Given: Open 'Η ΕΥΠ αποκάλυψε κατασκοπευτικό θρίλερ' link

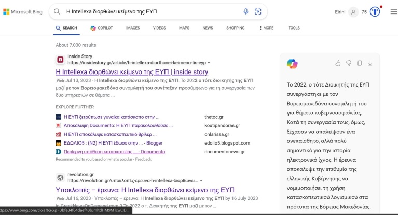Looking at the screenshot, I should [x=110, y=134].
